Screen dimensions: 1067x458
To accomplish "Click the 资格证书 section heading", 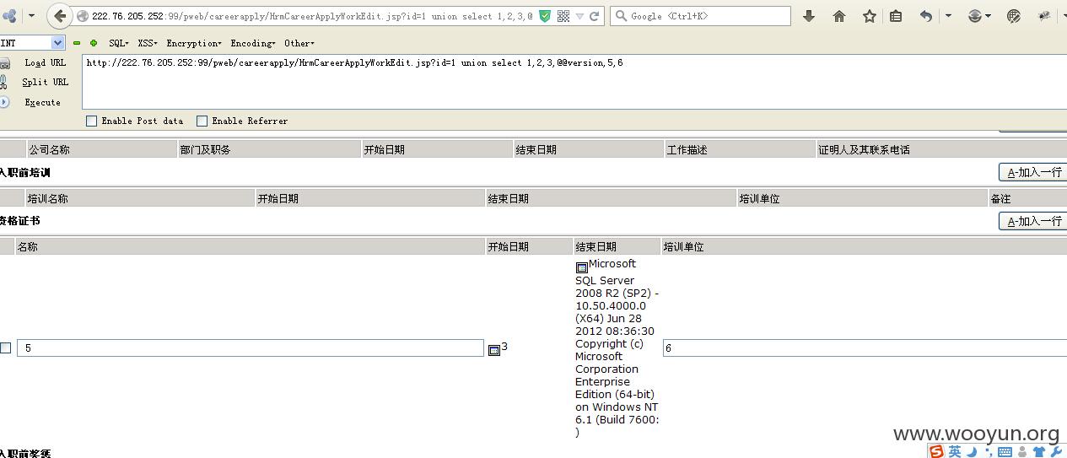I will [x=19, y=220].
